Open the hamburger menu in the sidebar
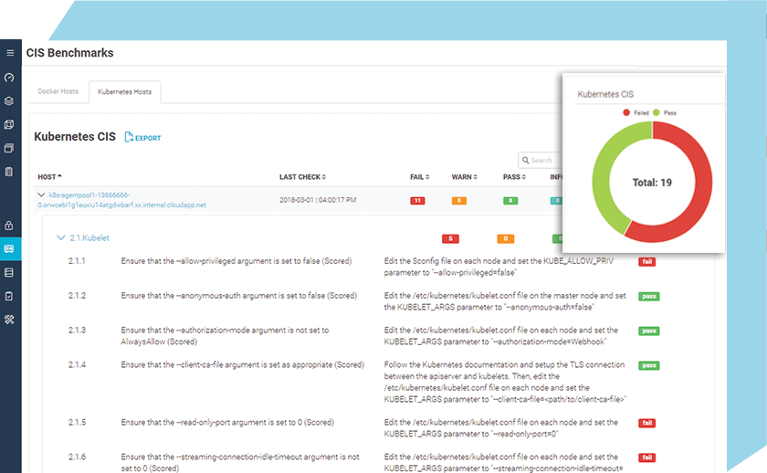The image size is (767, 473). [10, 53]
